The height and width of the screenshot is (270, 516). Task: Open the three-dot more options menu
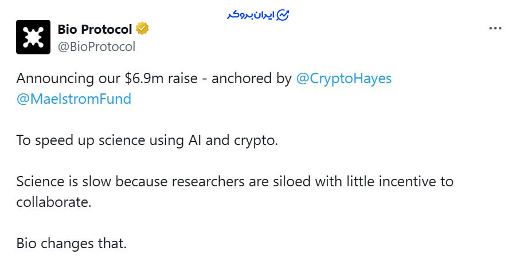click(495, 28)
